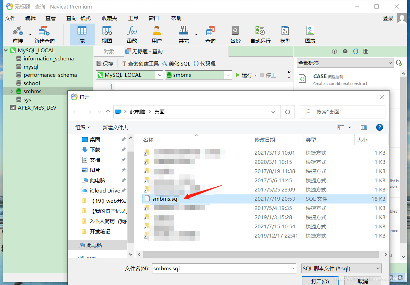Click the info icon in right panel

334,51
